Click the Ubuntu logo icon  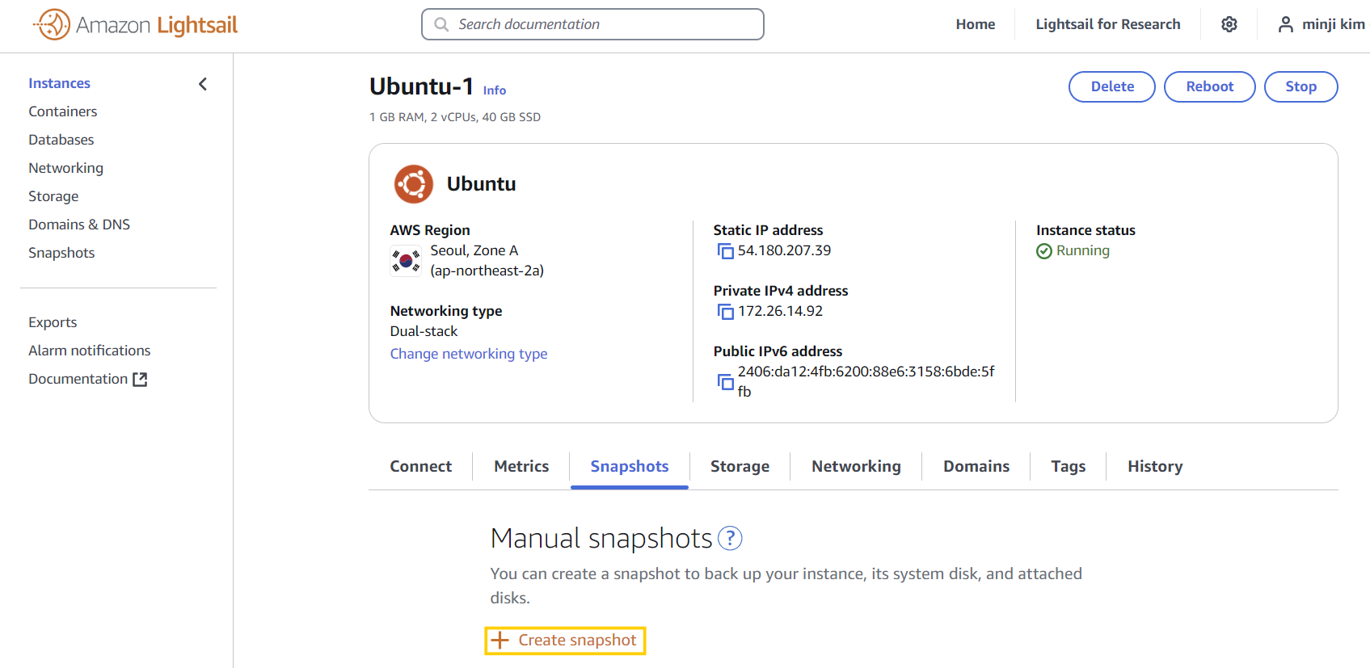(414, 184)
